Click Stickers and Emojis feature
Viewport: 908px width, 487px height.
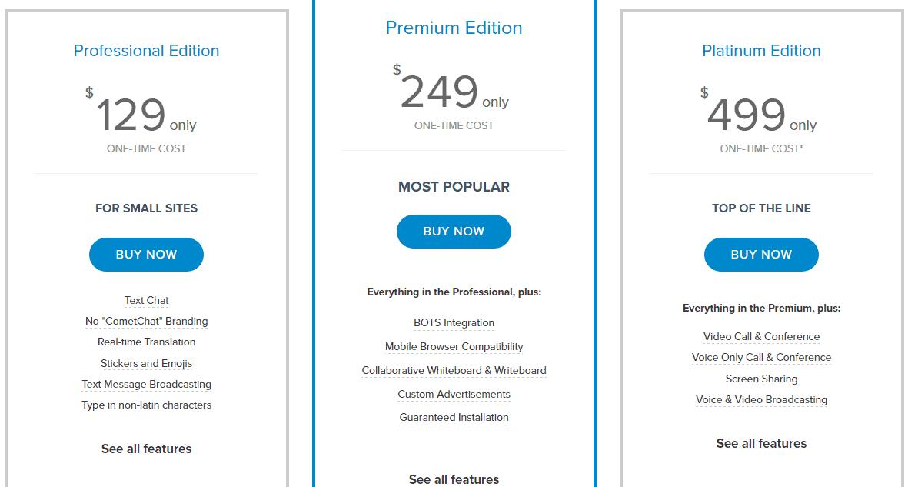pos(146,363)
